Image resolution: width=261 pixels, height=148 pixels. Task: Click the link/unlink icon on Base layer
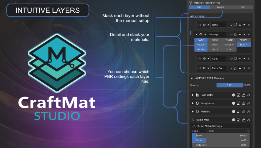click(x=236, y=25)
